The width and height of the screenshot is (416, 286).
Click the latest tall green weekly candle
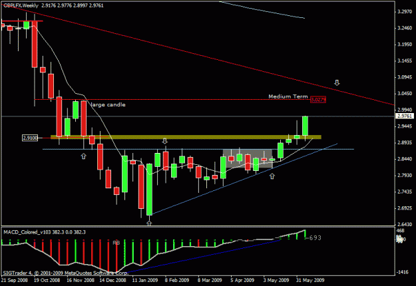pos(305,126)
